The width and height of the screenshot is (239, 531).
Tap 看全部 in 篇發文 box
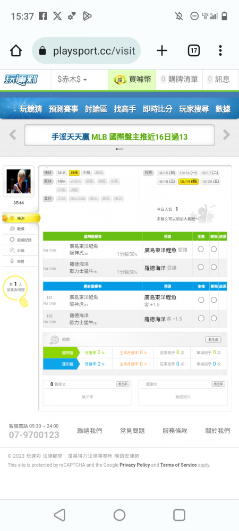[x=123, y=384]
